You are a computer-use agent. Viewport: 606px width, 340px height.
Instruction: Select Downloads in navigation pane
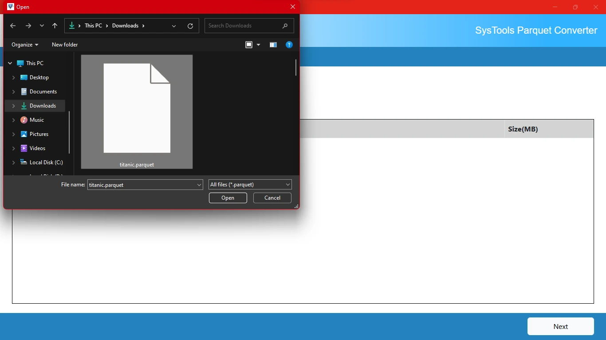[x=43, y=106]
